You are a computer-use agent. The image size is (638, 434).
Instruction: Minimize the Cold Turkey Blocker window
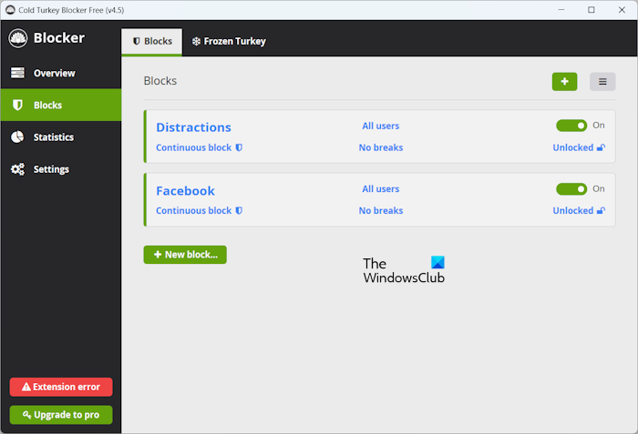[561, 10]
